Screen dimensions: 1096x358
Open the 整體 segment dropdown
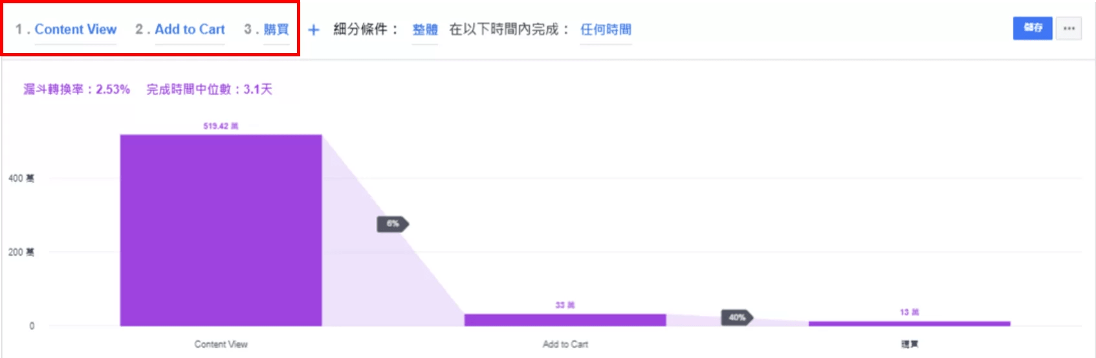[x=425, y=29]
